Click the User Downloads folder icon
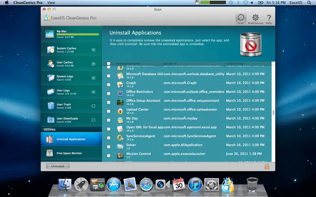The image size is (316, 197). point(51,120)
